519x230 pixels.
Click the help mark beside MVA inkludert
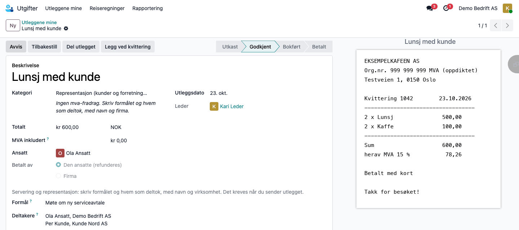pyautogui.click(x=48, y=139)
